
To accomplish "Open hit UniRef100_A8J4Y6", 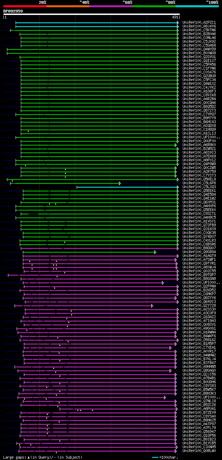I will point(199,26).
